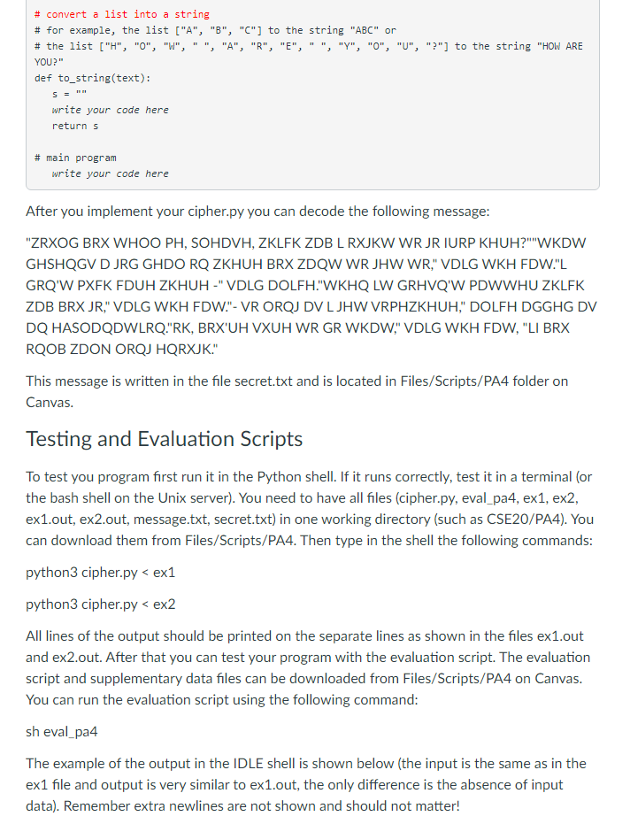Screen dimensions: 630x824
Task: Click the '# main program' comment line
Action: click(x=75, y=158)
